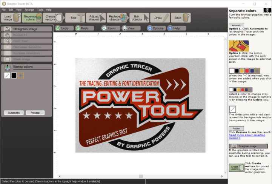Click the Load image toolbar button
This screenshot has width=272, height=184.
click(x=11, y=17)
